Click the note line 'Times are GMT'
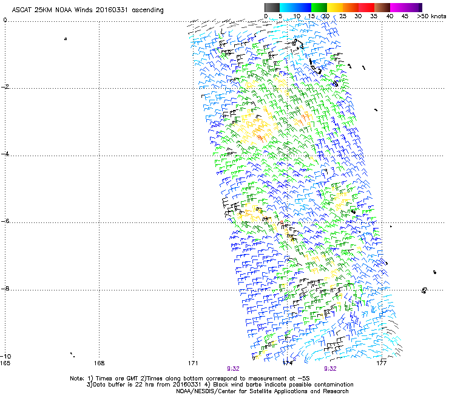Viewport: 449px width, 395px height. tap(189, 379)
